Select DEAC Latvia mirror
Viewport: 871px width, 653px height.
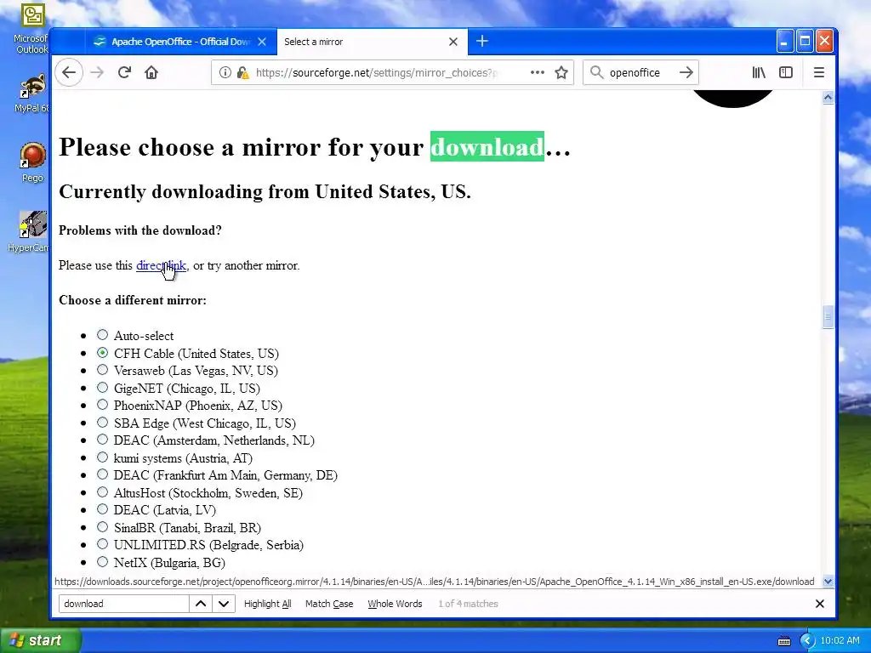pyautogui.click(x=102, y=509)
